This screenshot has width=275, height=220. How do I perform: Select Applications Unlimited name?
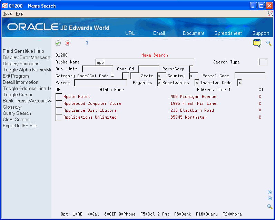pos(90,117)
